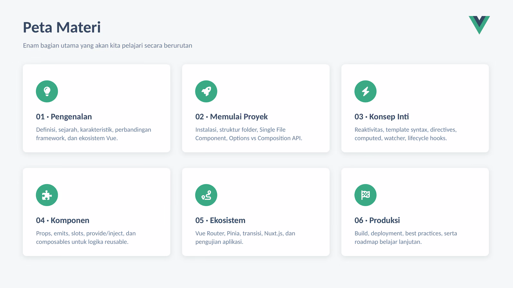Click the lightbulb icon in Pengenalan card

coord(47,91)
